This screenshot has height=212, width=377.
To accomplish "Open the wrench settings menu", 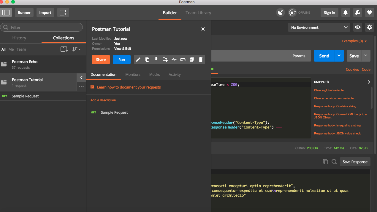I will [x=357, y=12].
